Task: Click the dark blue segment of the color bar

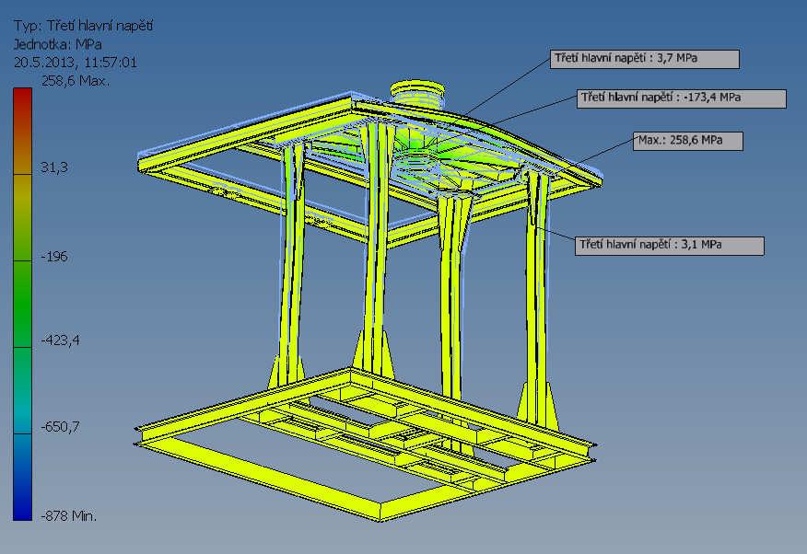Action: pyautogui.click(x=23, y=477)
